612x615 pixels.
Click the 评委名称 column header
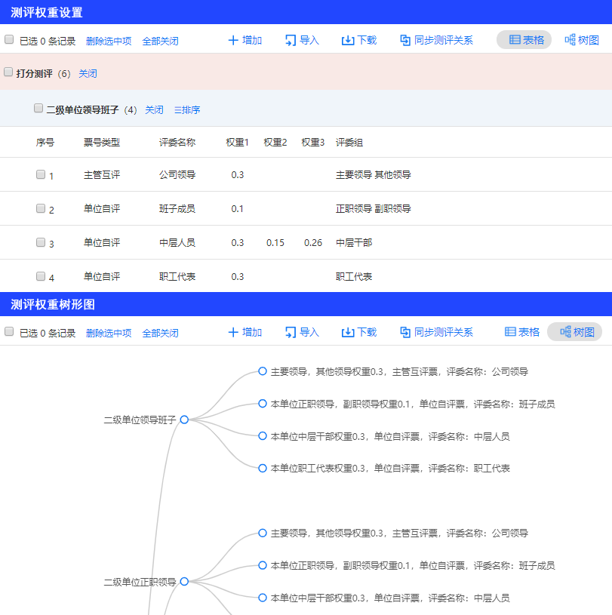click(x=177, y=142)
